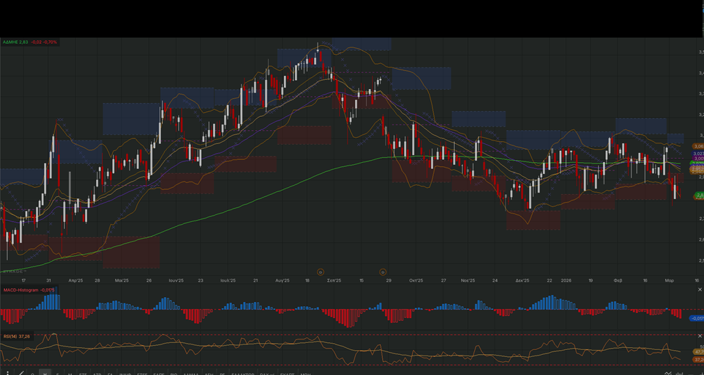Click the Σεπ'25 date label
The width and height of the screenshot is (704, 375).
334,281
